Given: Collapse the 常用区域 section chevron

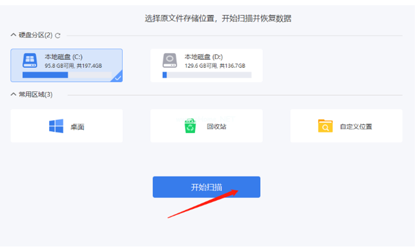Looking at the screenshot, I should [x=13, y=95].
